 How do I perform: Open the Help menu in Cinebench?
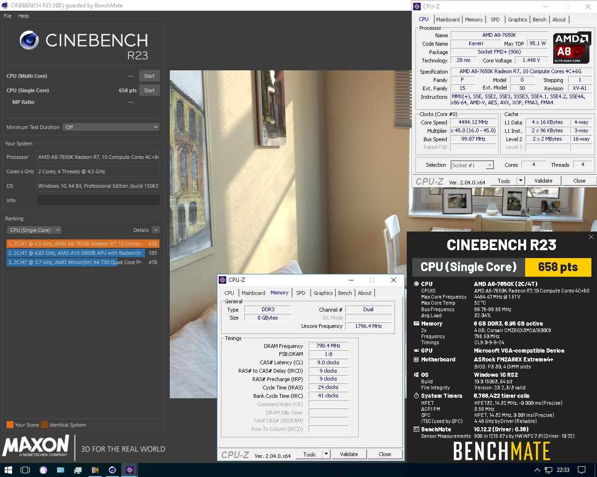pyautogui.click(x=23, y=16)
